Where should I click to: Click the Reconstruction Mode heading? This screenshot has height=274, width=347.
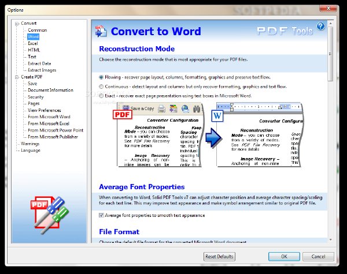click(136, 49)
